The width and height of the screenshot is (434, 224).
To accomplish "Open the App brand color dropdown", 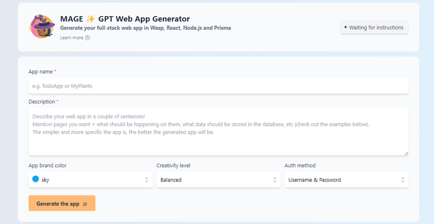I will pos(91,180).
